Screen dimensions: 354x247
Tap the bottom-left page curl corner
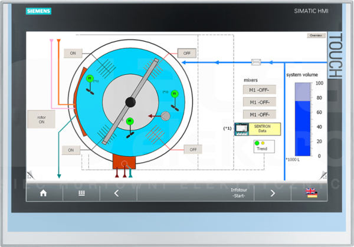(x=31, y=175)
